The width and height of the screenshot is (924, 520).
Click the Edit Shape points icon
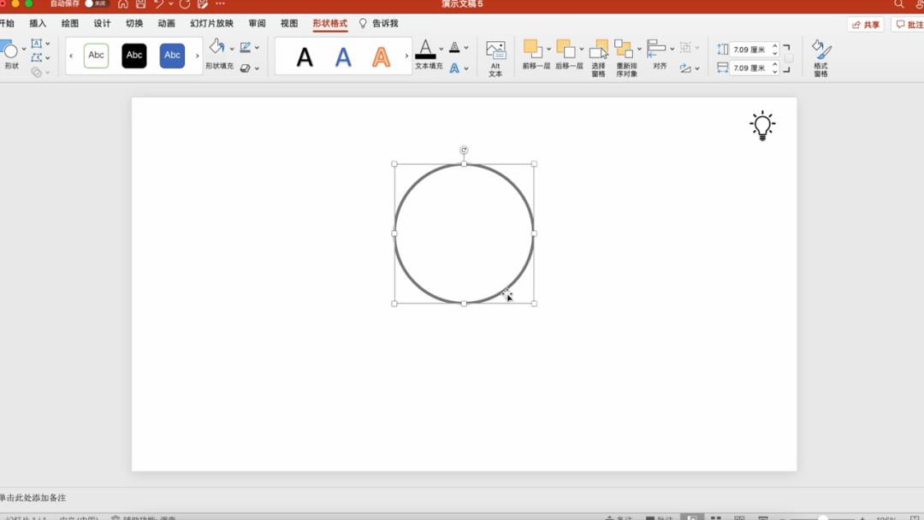point(37,57)
